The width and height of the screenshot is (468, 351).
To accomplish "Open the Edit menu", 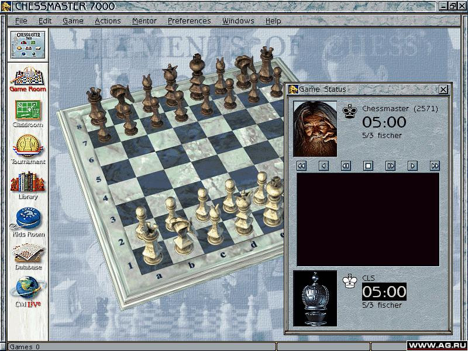I will click(45, 21).
